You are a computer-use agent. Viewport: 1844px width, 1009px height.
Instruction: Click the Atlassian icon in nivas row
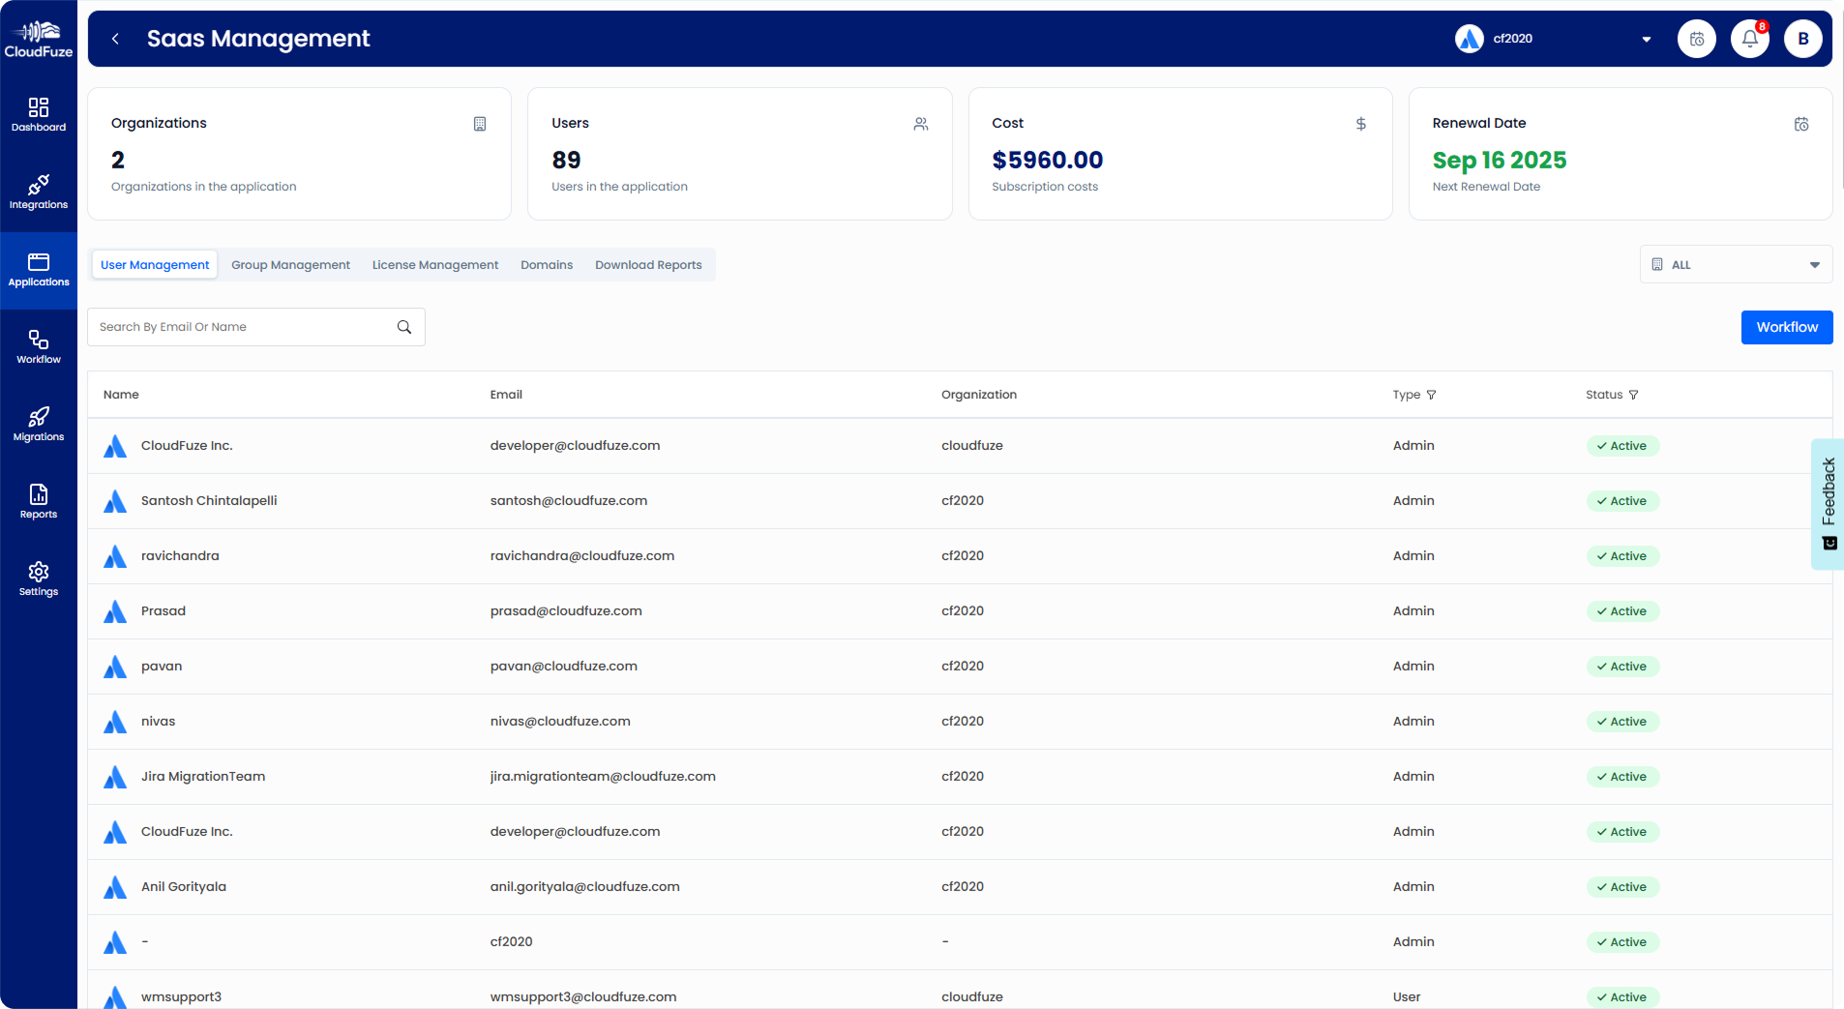(115, 722)
